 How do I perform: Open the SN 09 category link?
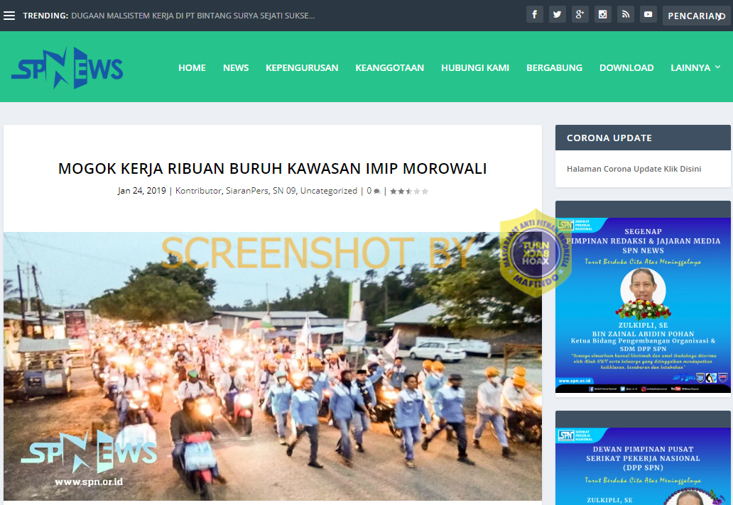pyautogui.click(x=284, y=190)
